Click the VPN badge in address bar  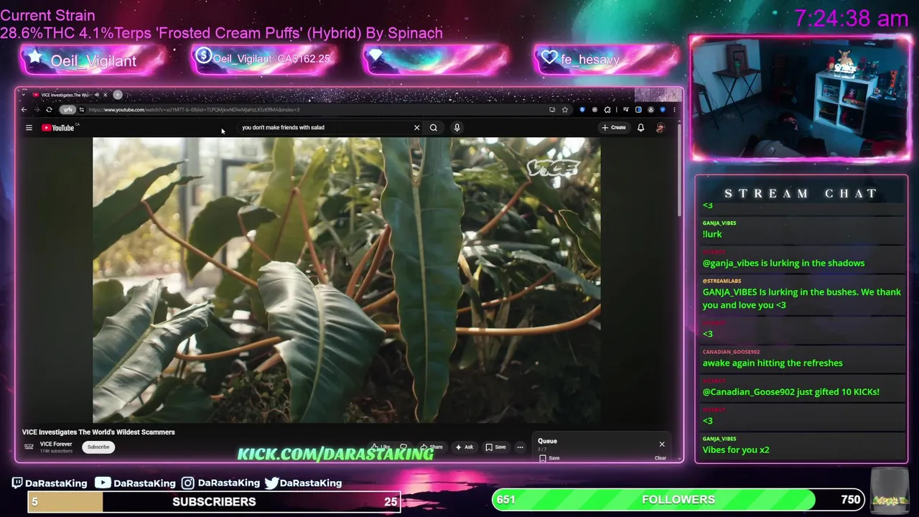pos(67,110)
